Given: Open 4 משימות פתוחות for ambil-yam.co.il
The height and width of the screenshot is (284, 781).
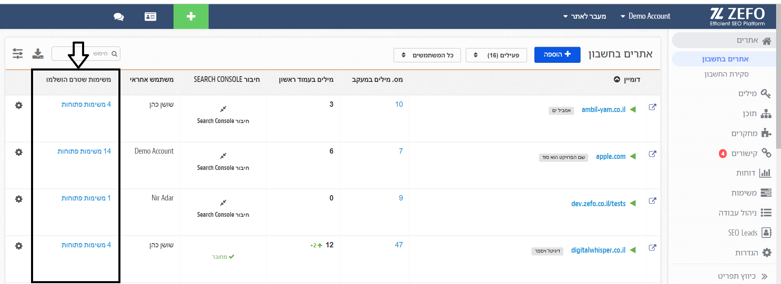Looking at the screenshot, I should [86, 104].
